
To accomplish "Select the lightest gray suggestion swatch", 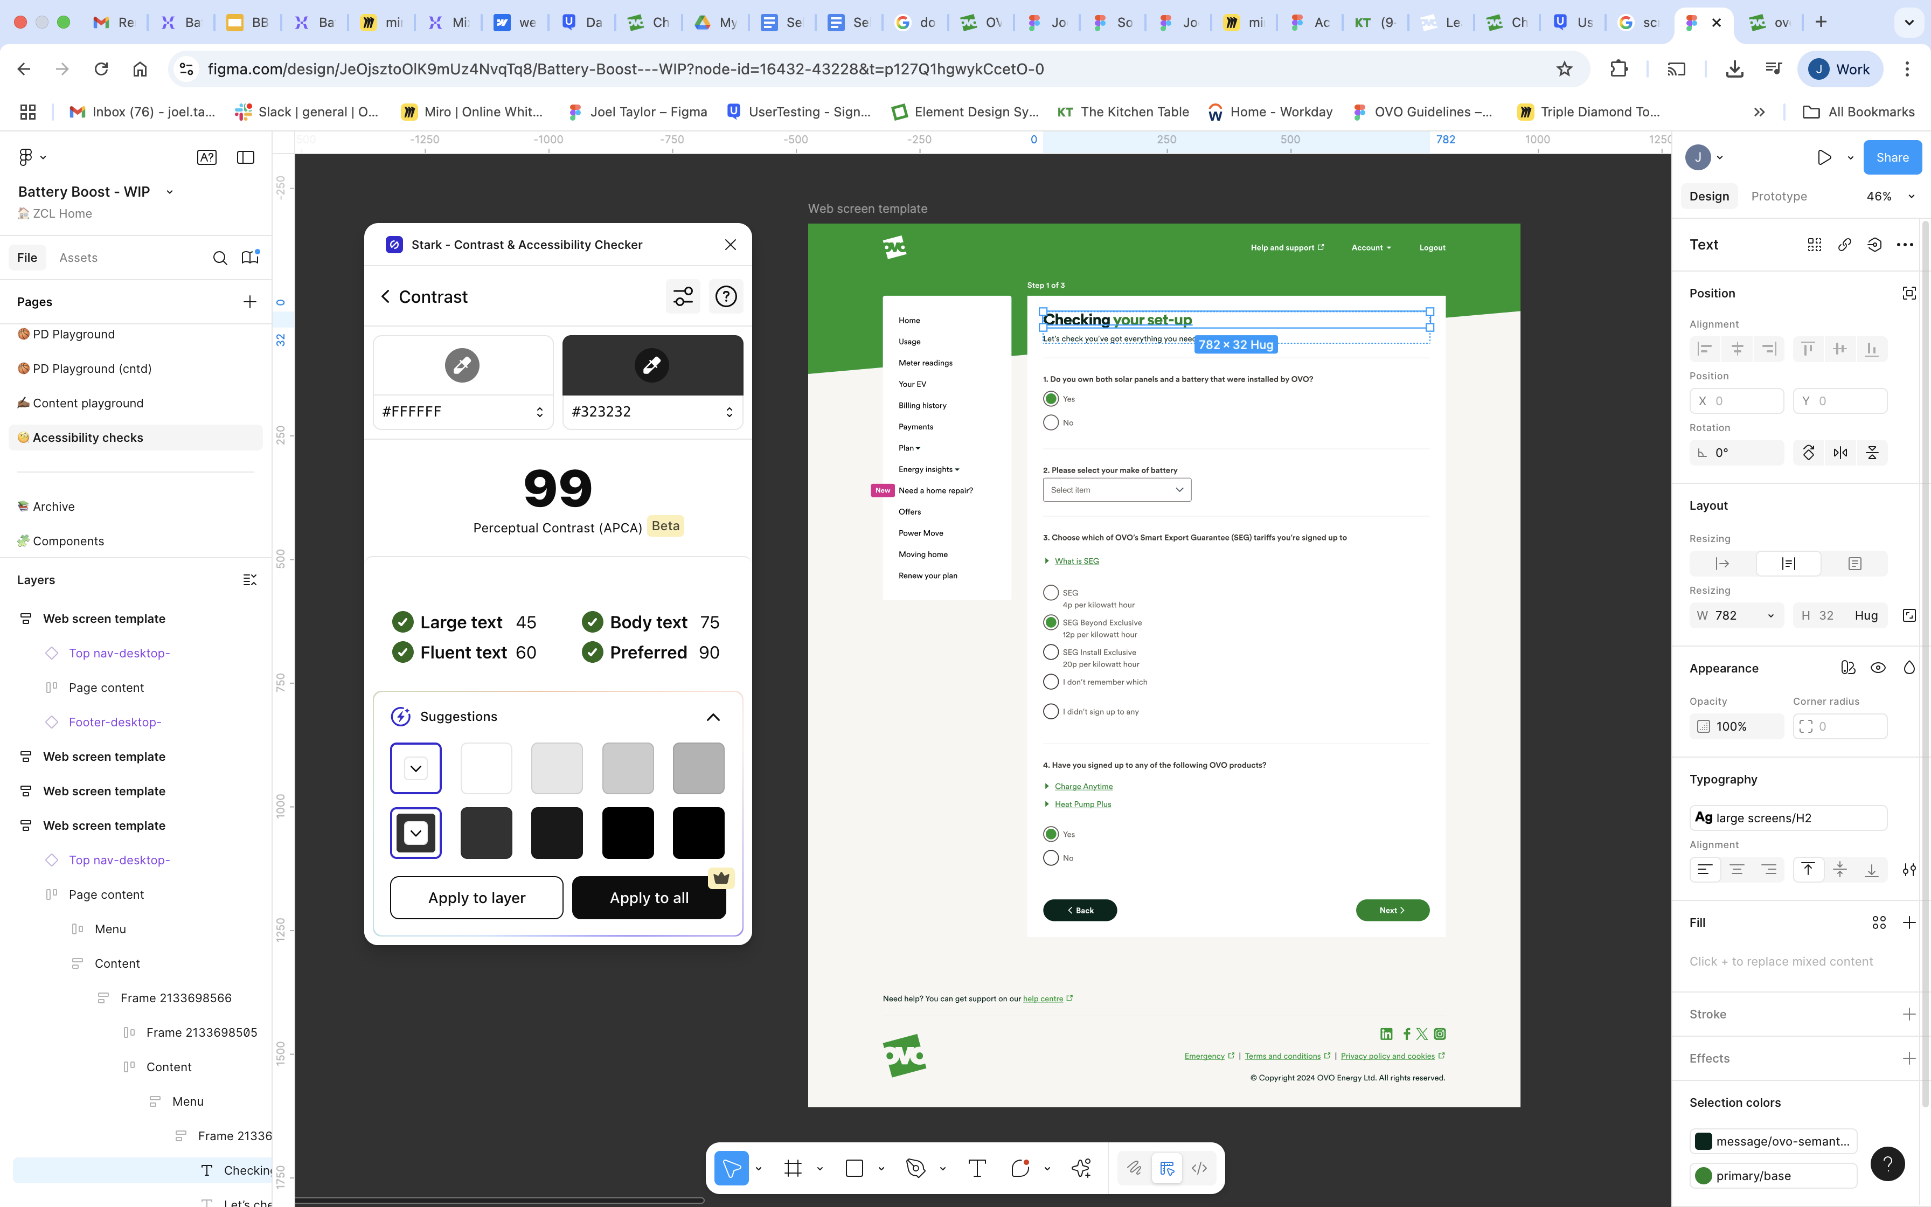I will 556,768.
